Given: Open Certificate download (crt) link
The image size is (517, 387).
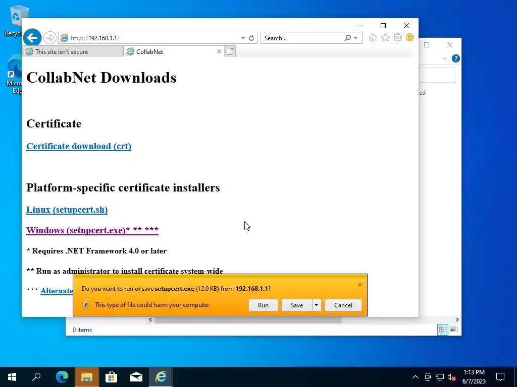Looking at the screenshot, I should tap(79, 146).
